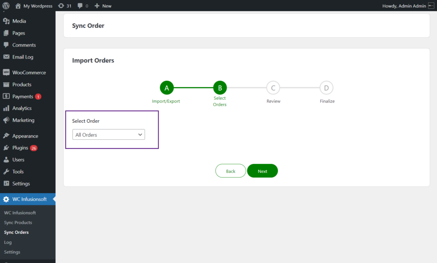437x263 pixels.
Task: Open My Wordpress home icon
Action: (x=18, y=6)
